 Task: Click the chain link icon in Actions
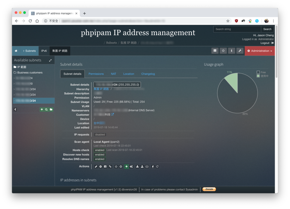110,167
